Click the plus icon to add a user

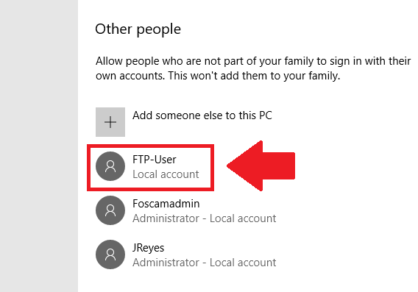pyautogui.click(x=110, y=122)
